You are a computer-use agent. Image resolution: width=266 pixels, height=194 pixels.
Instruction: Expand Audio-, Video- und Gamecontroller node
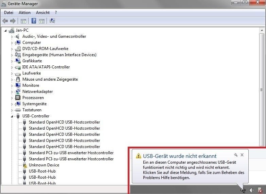pos(12,37)
